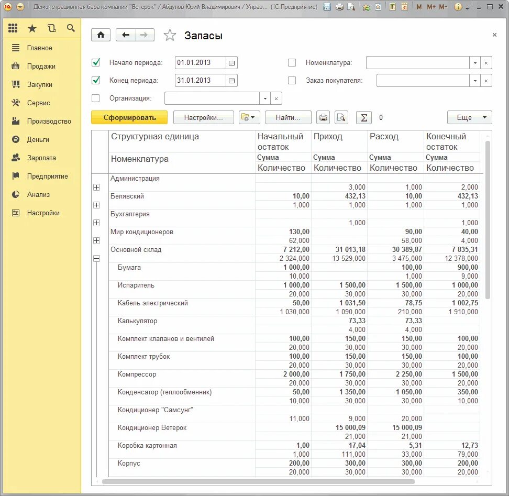The image size is (509, 496).
Task: Collapse the Основной склад group
Action: click(96, 259)
